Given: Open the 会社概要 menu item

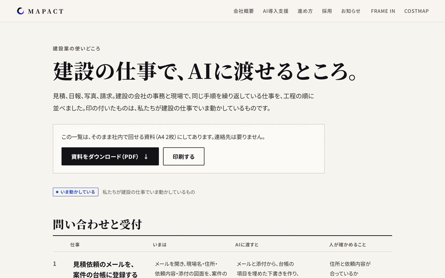Looking at the screenshot, I should [x=244, y=11].
